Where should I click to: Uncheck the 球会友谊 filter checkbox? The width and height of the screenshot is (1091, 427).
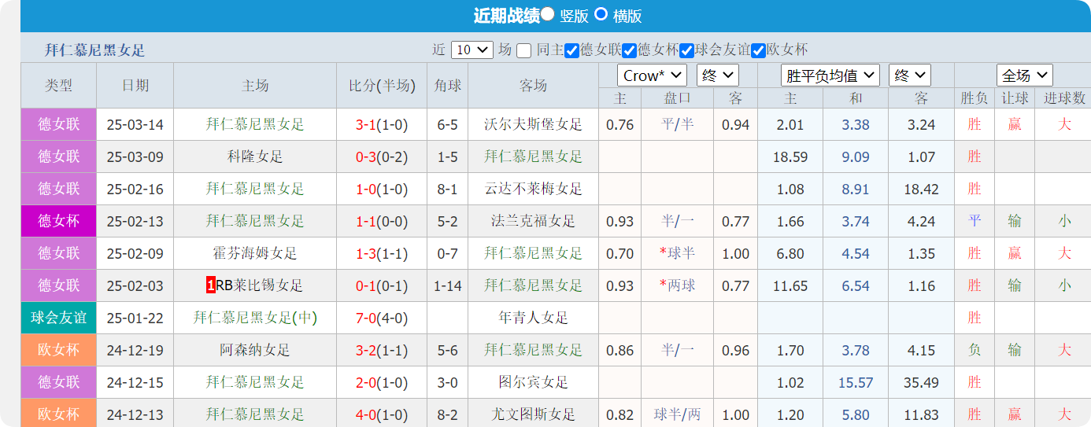[x=687, y=50]
